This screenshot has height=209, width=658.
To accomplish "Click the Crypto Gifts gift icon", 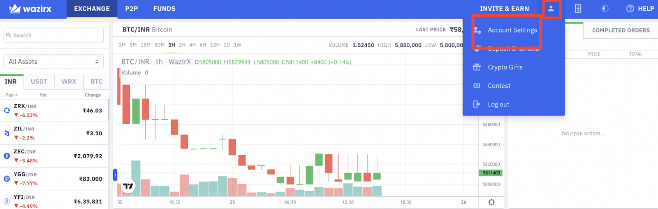I will 477,67.
